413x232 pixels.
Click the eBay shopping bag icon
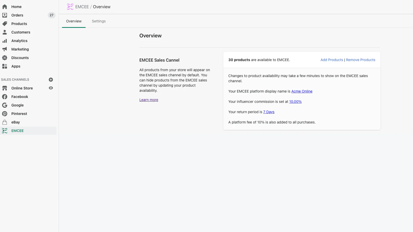pos(5,122)
